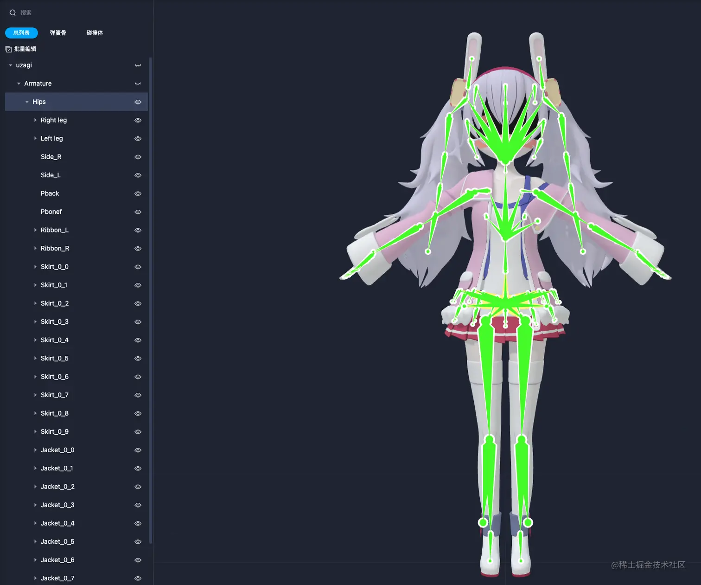Screen dimensions: 701x585
Task: Expand the Right leg node
Action: pos(35,120)
